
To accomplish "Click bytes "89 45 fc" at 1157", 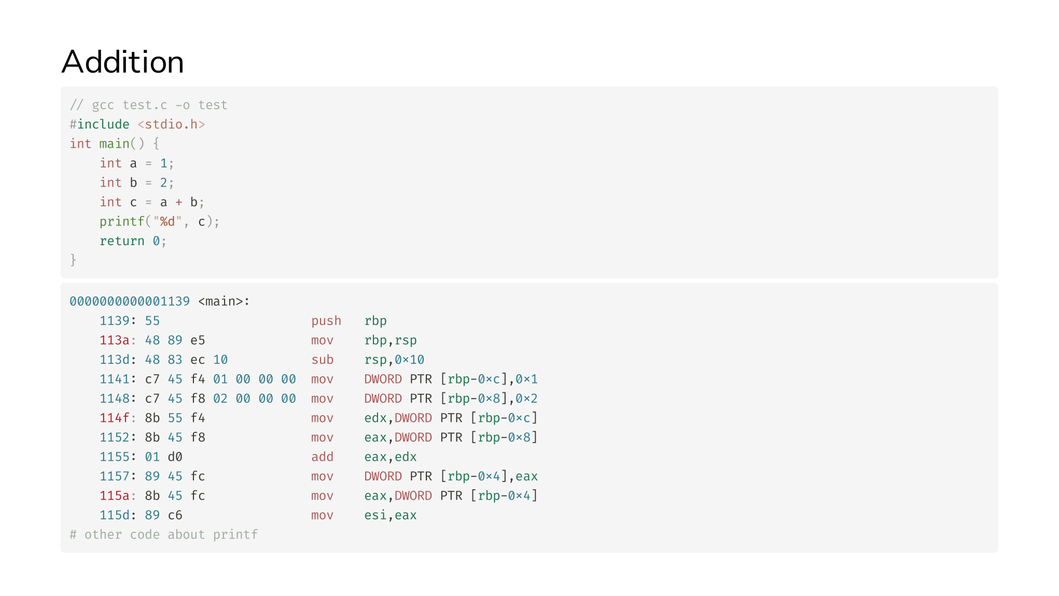I will [175, 476].
